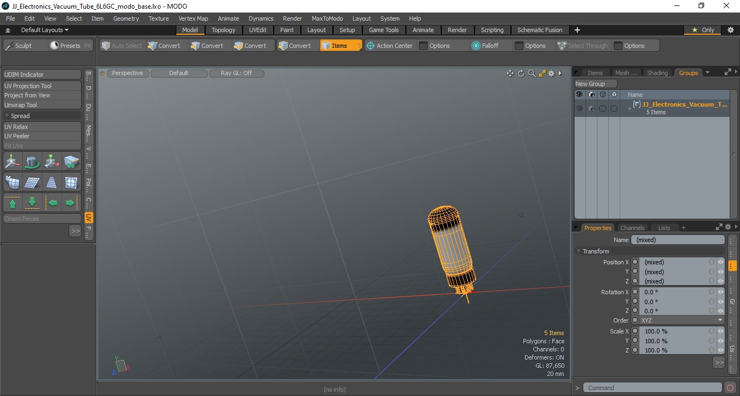The image size is (740, 396).
Task: Toggle the group's render camera icon
Action: coord(591,108)
